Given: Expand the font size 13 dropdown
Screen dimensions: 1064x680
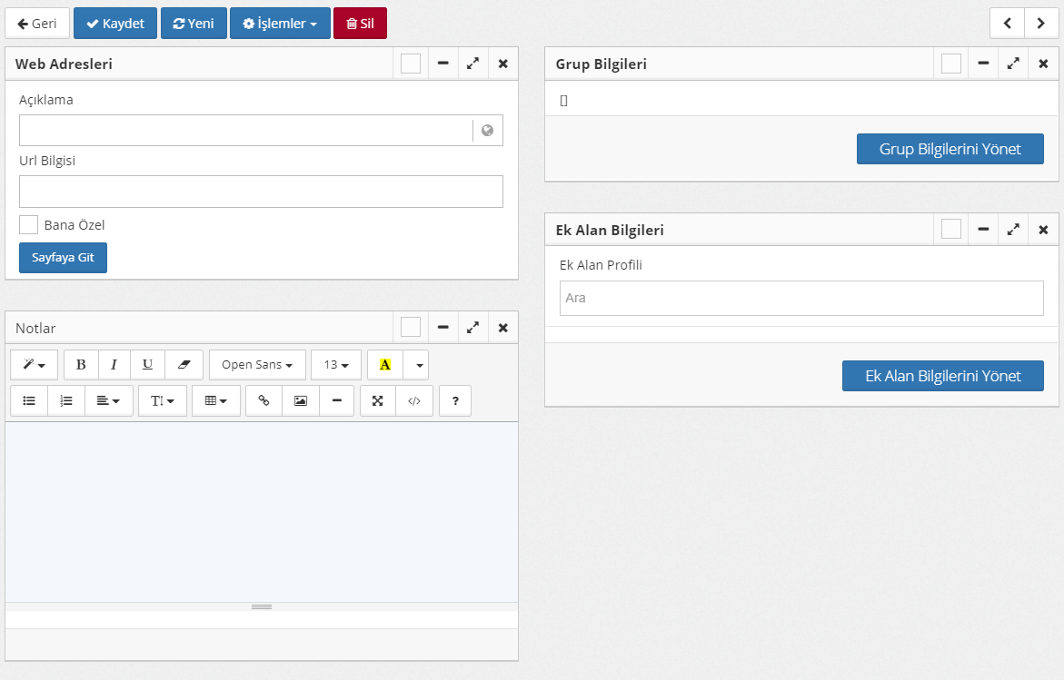Looking at the screenshot, I should coord(336,365).
